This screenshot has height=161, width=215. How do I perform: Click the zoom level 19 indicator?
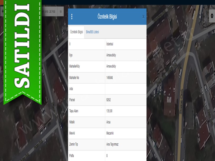tap(60, 12)
